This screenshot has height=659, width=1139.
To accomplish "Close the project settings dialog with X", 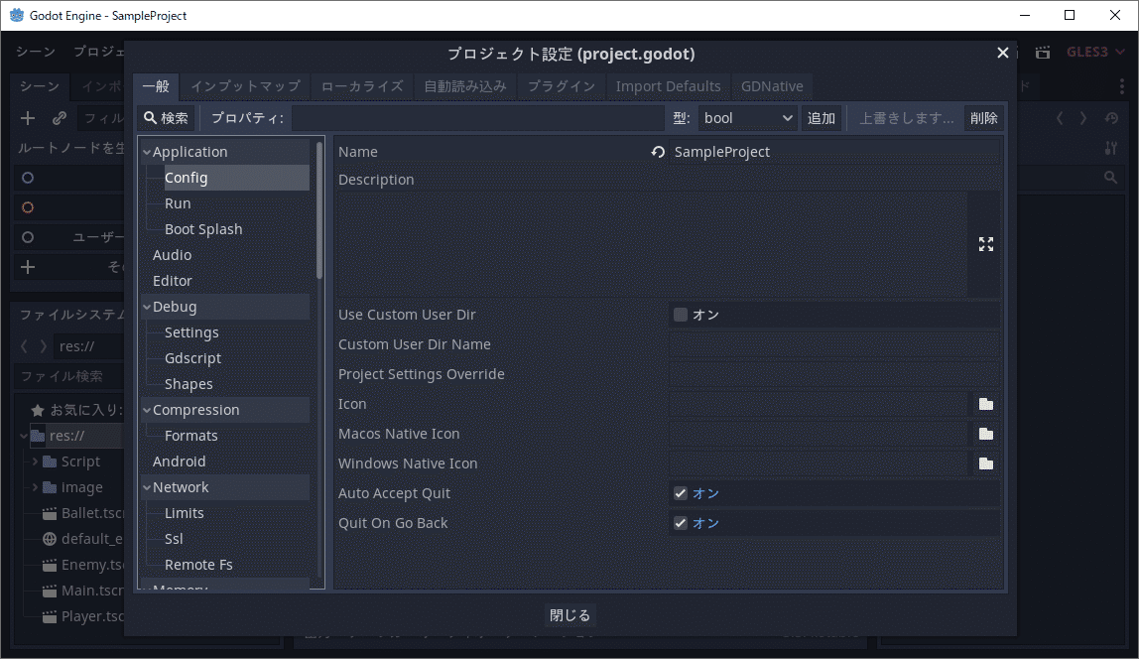I will 1002,53.
